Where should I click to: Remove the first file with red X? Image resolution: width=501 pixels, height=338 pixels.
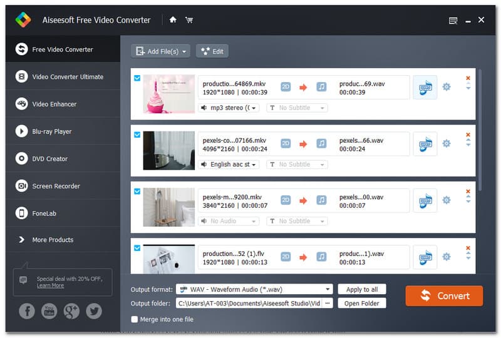coord(468,78)
